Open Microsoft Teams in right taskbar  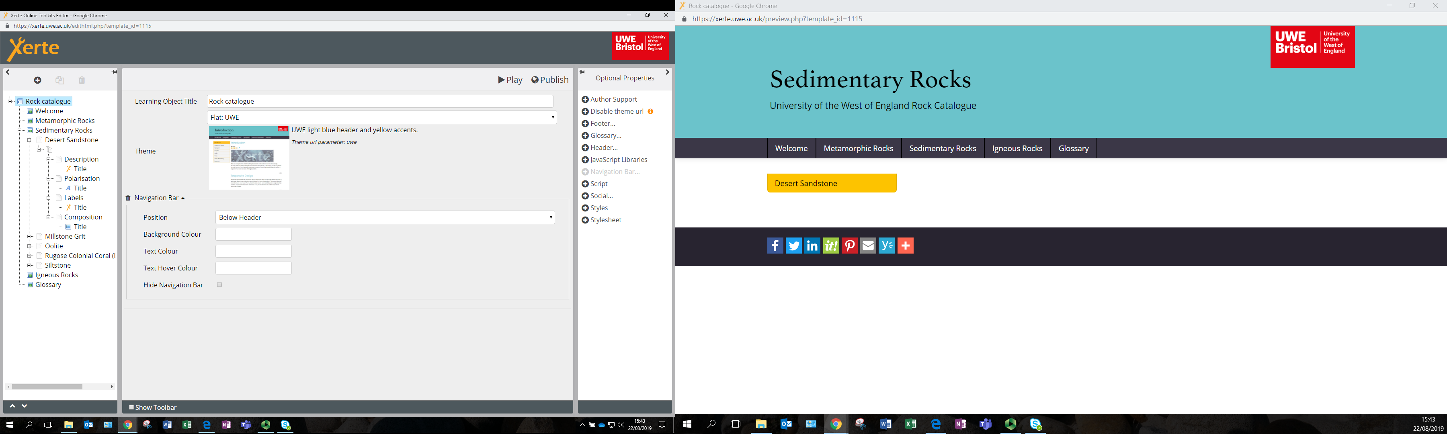(x=985, y=424)
